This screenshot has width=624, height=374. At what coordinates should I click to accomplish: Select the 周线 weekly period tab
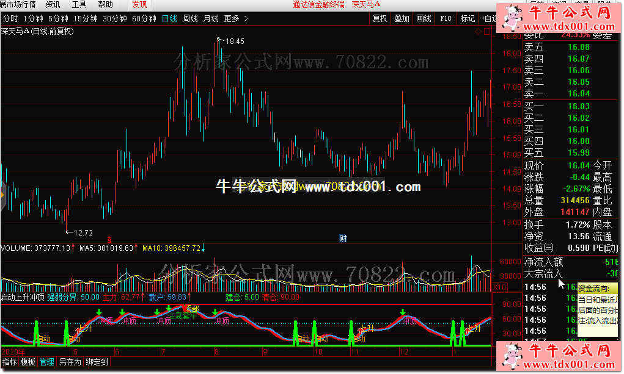[190, 19]
